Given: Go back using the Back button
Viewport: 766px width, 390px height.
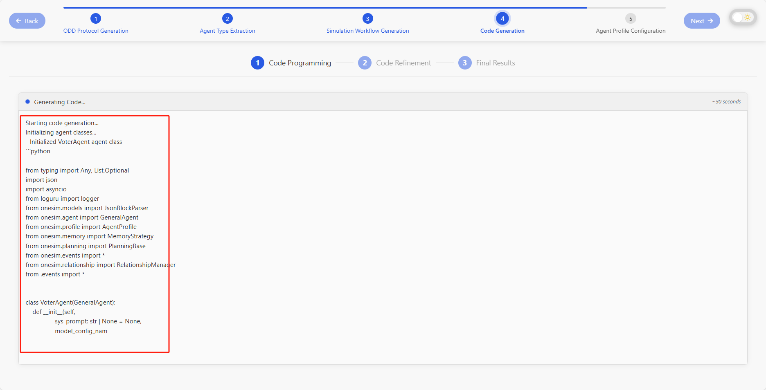Looking at the screenshot, I should tap(27, 21).
